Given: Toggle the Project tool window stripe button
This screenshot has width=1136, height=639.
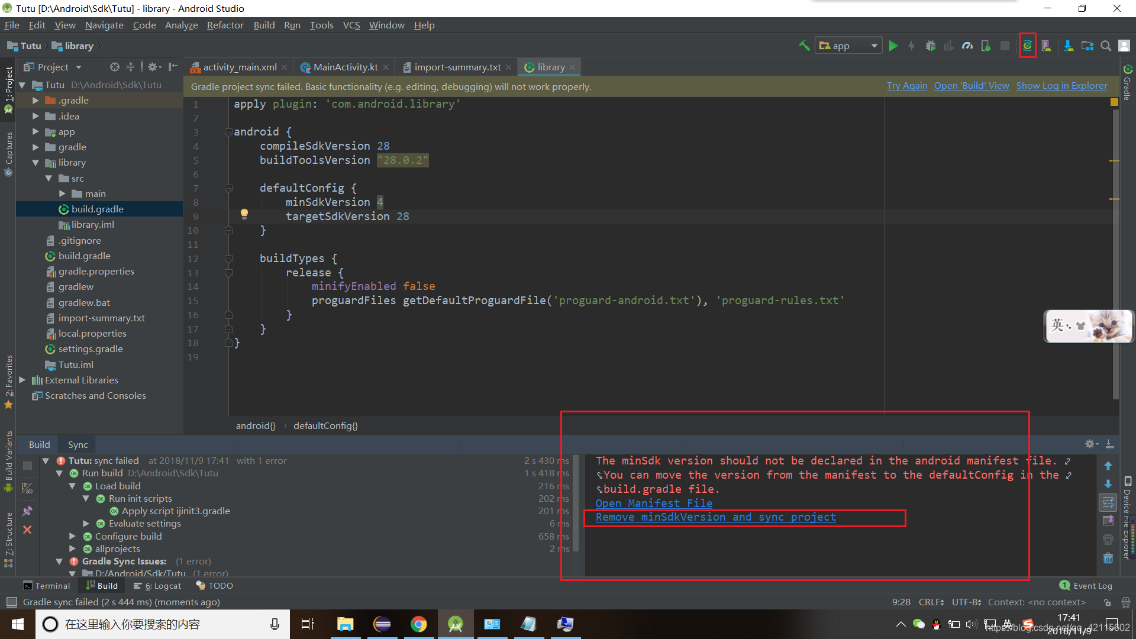Looking at the screenshot, I should 8,89.
